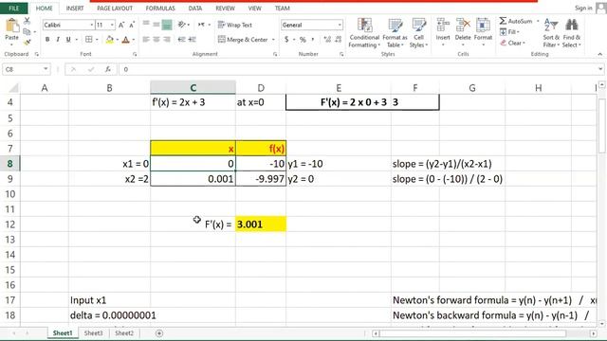Select the yellow f(x) header cell
The image size is (607, 341).
point(261,149)
